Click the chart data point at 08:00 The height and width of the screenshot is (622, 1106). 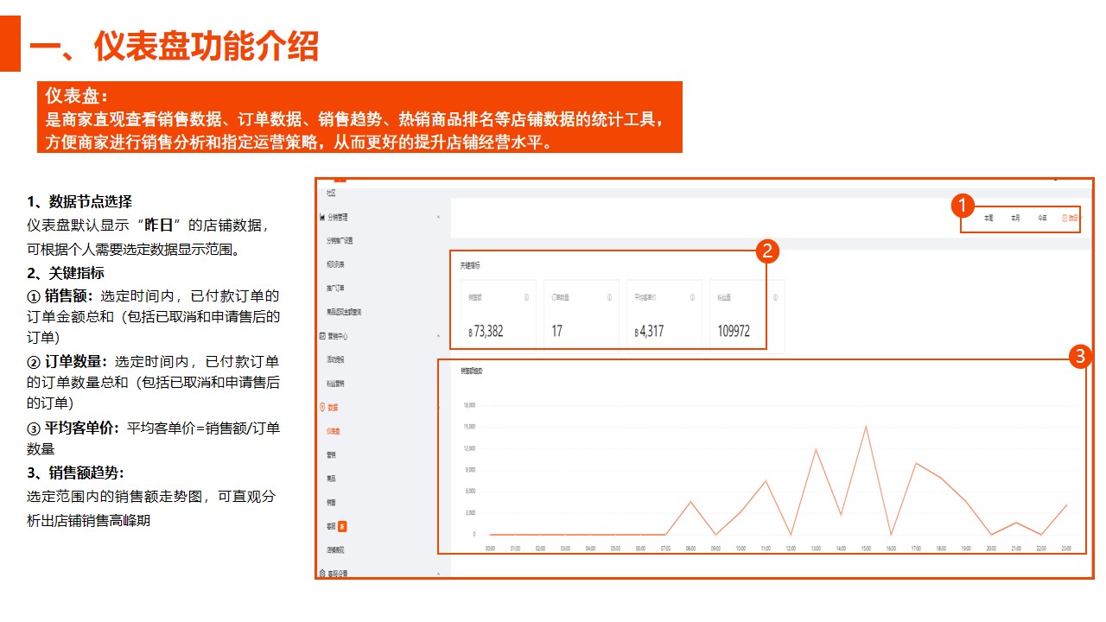690,501
